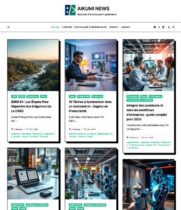The width and height of the screenshot is (181, 210).
Task: Select Intelligence artificielle tag under laptop desk image
Action: [x=37, y=205]
